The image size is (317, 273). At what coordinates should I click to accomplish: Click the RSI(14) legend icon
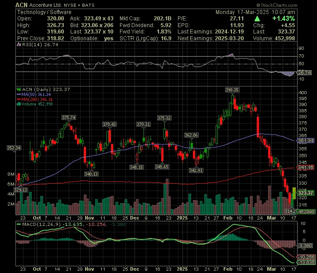click(19, 44)
